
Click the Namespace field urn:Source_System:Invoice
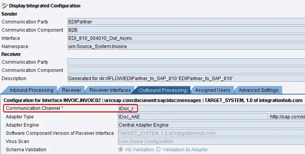[x=186, y=47]
